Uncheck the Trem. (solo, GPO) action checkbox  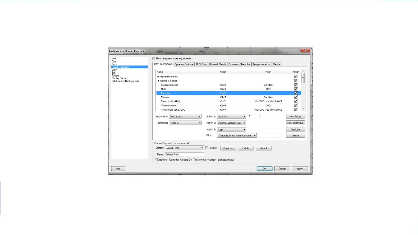click(296, 101)
